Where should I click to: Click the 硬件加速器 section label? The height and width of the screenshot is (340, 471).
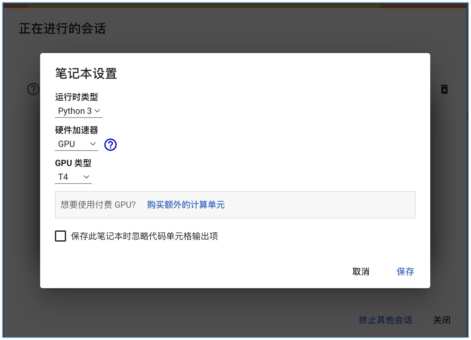point(77,130)
